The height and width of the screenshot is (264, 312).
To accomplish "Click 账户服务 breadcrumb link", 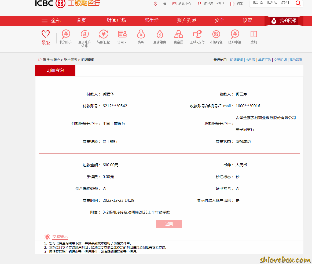I will click(71, 60).
